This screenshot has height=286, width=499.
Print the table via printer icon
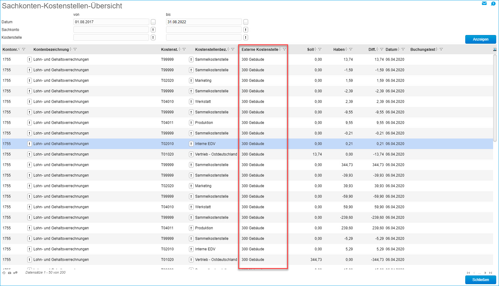click(x=10, y=273)
